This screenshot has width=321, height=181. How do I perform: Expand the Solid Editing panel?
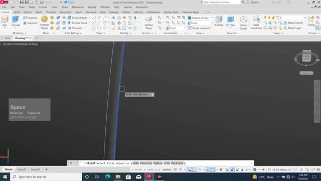[x=73, y=33]
